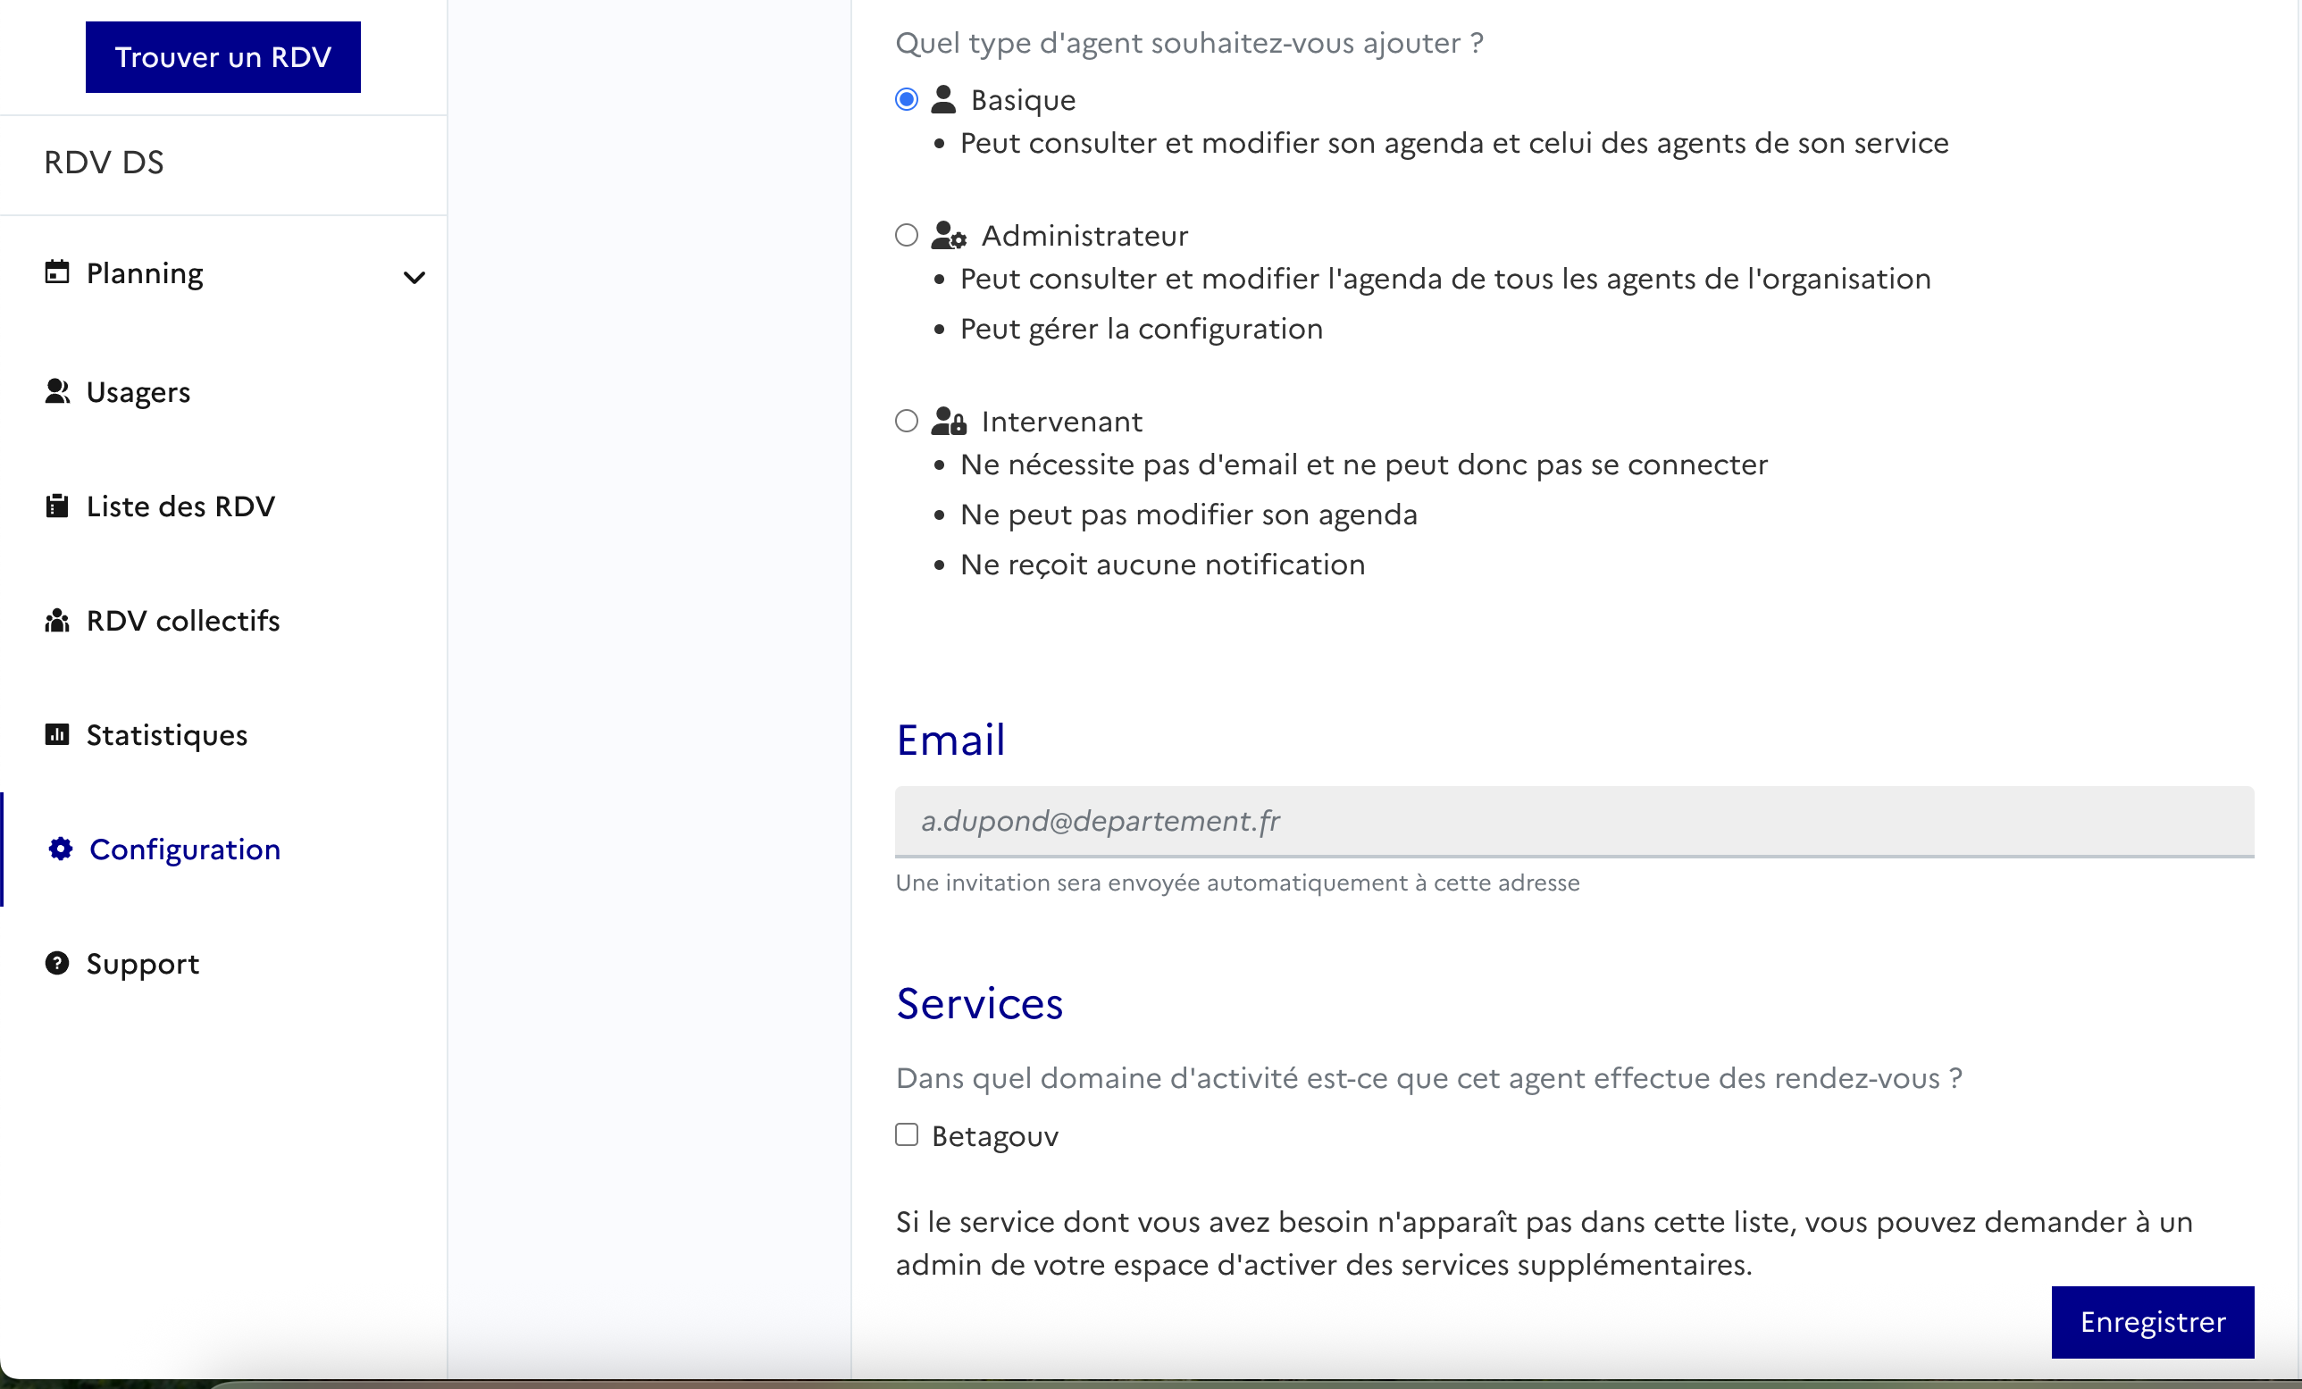Screen dimensions: 2302x1389
Task: Select the Intervenant radio option
Action: 906,422
